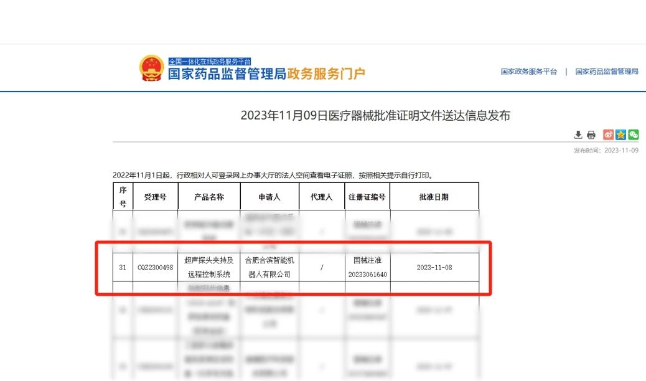Click the download icon above the table

coord(578,135)
